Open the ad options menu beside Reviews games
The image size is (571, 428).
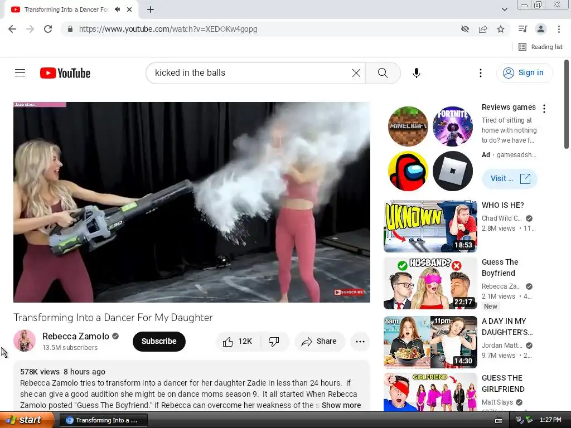544,108
